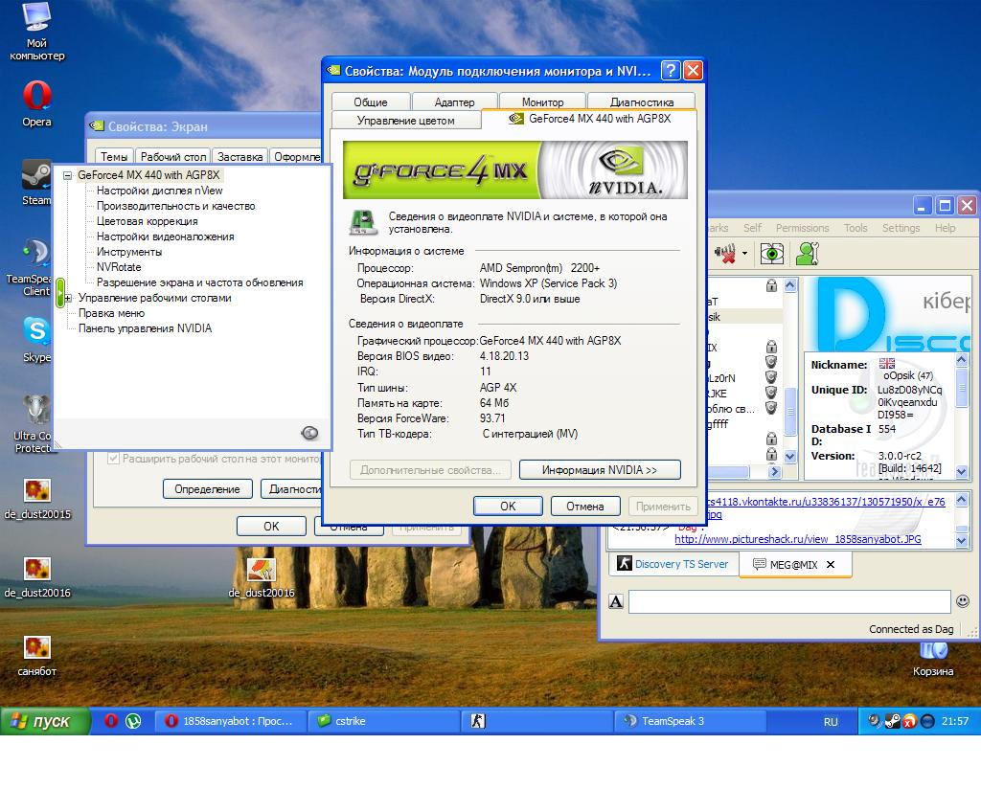Switch to the Адаптер tab
981x789 pixels.
click(454, 101)
